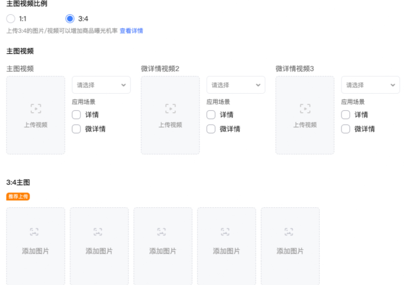The height and width of the screenshot is (285, 404).
Task: Open the 请选择 dropdown for 微详情视频3
Action: 371,85
